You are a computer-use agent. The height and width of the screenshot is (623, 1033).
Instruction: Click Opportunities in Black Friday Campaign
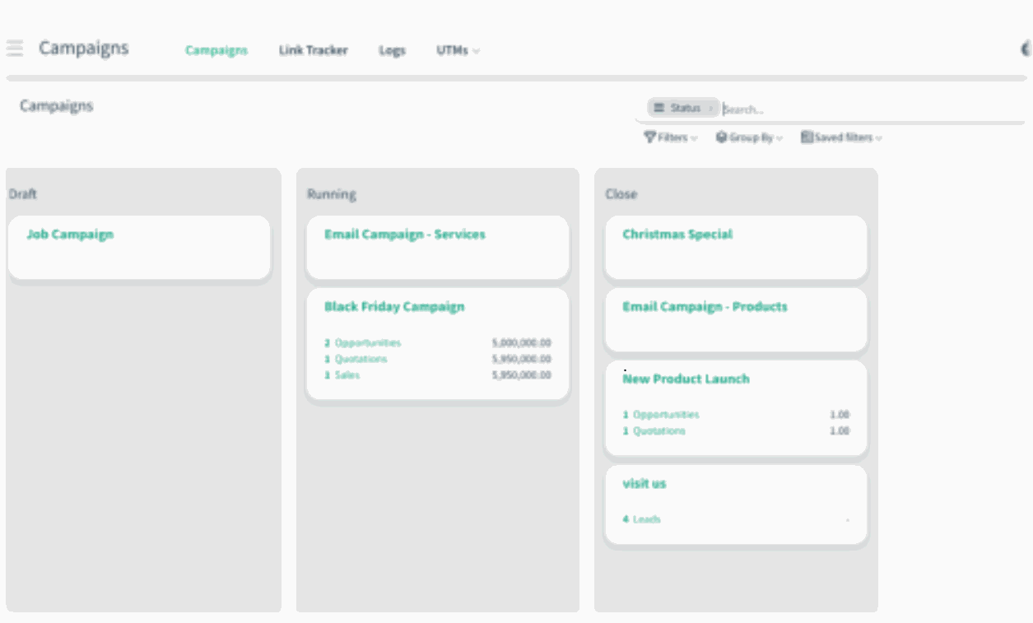coord(367,343)
